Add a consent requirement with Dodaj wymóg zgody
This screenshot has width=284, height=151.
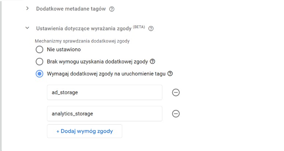pyautogui.click(x=84, y=131)
